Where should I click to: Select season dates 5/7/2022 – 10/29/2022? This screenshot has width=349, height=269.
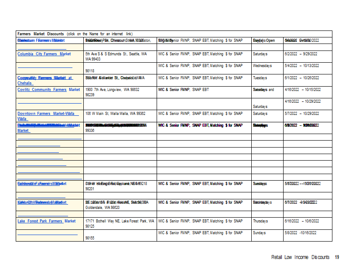coord(302,114)
